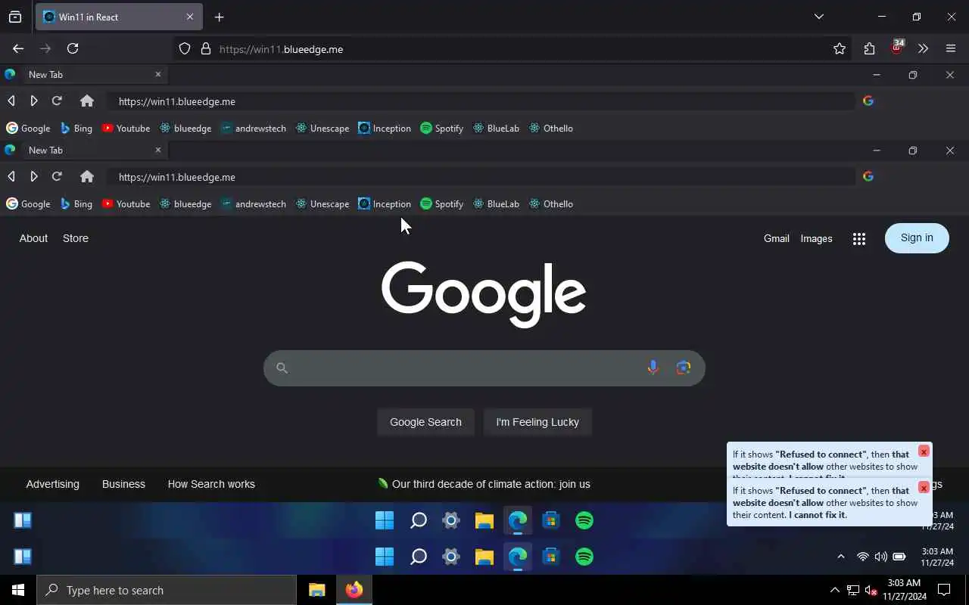Open Firefox View from the tab strip
969x605 pixels.
tap(15, 17)
